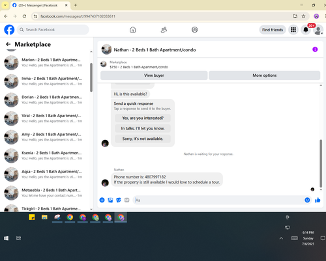Open the Home icon in top navigation
Screen dimensions: 326x261
[132, 30]
